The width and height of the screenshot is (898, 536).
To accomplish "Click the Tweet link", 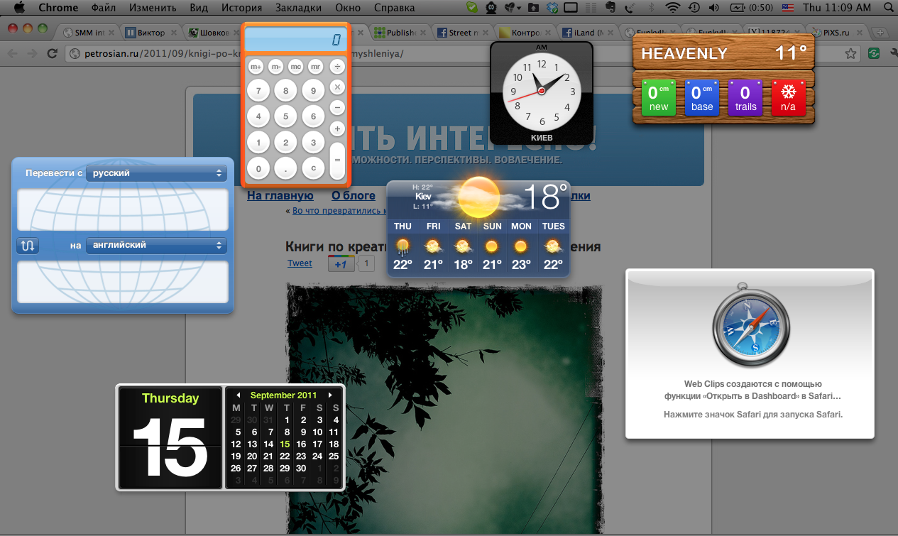I will point(300,263).
